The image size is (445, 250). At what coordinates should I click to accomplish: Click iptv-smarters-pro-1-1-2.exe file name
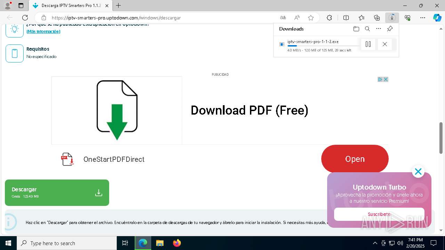(313, 42)
